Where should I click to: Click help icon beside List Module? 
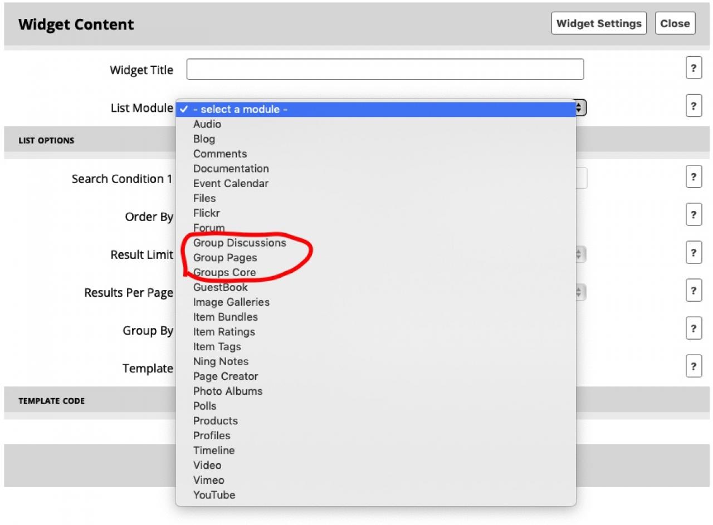click(x=694, y=106)
